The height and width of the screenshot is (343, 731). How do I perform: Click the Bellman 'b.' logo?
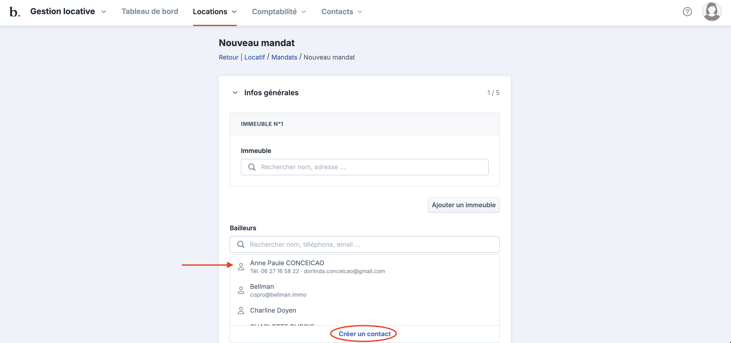click(14, 12)
